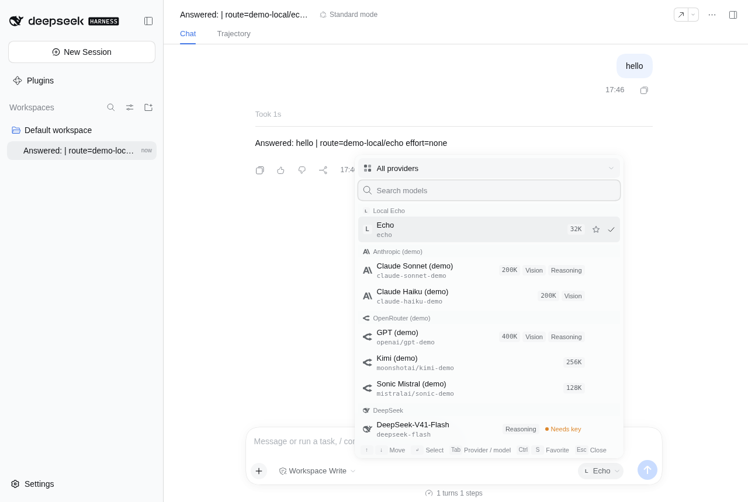Click the Took 1s label
The image size is (748, 502).
[268, 114]
